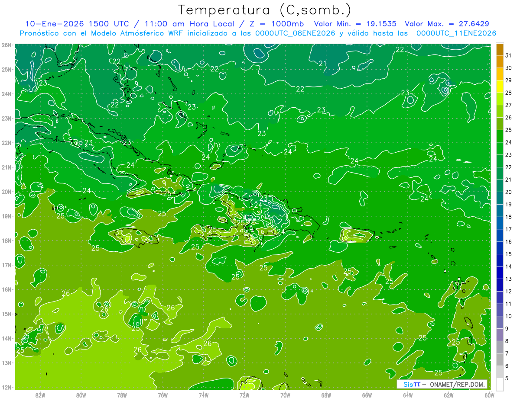Click the '82W' longitude axis label
The image size is (520, 401).
pyautogui.click(x=40, y=395)
